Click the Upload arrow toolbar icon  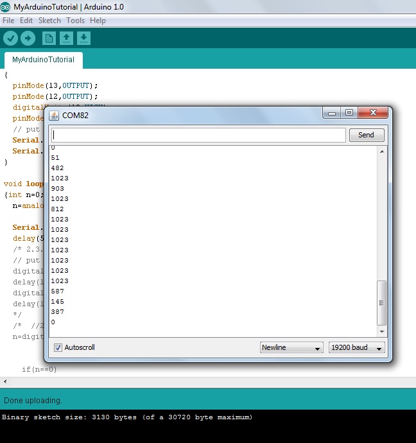point(28,38)
